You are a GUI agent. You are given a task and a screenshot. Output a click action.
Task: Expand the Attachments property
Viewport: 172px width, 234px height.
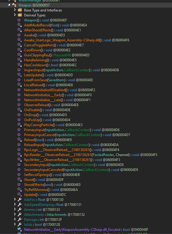coord(15,214)
